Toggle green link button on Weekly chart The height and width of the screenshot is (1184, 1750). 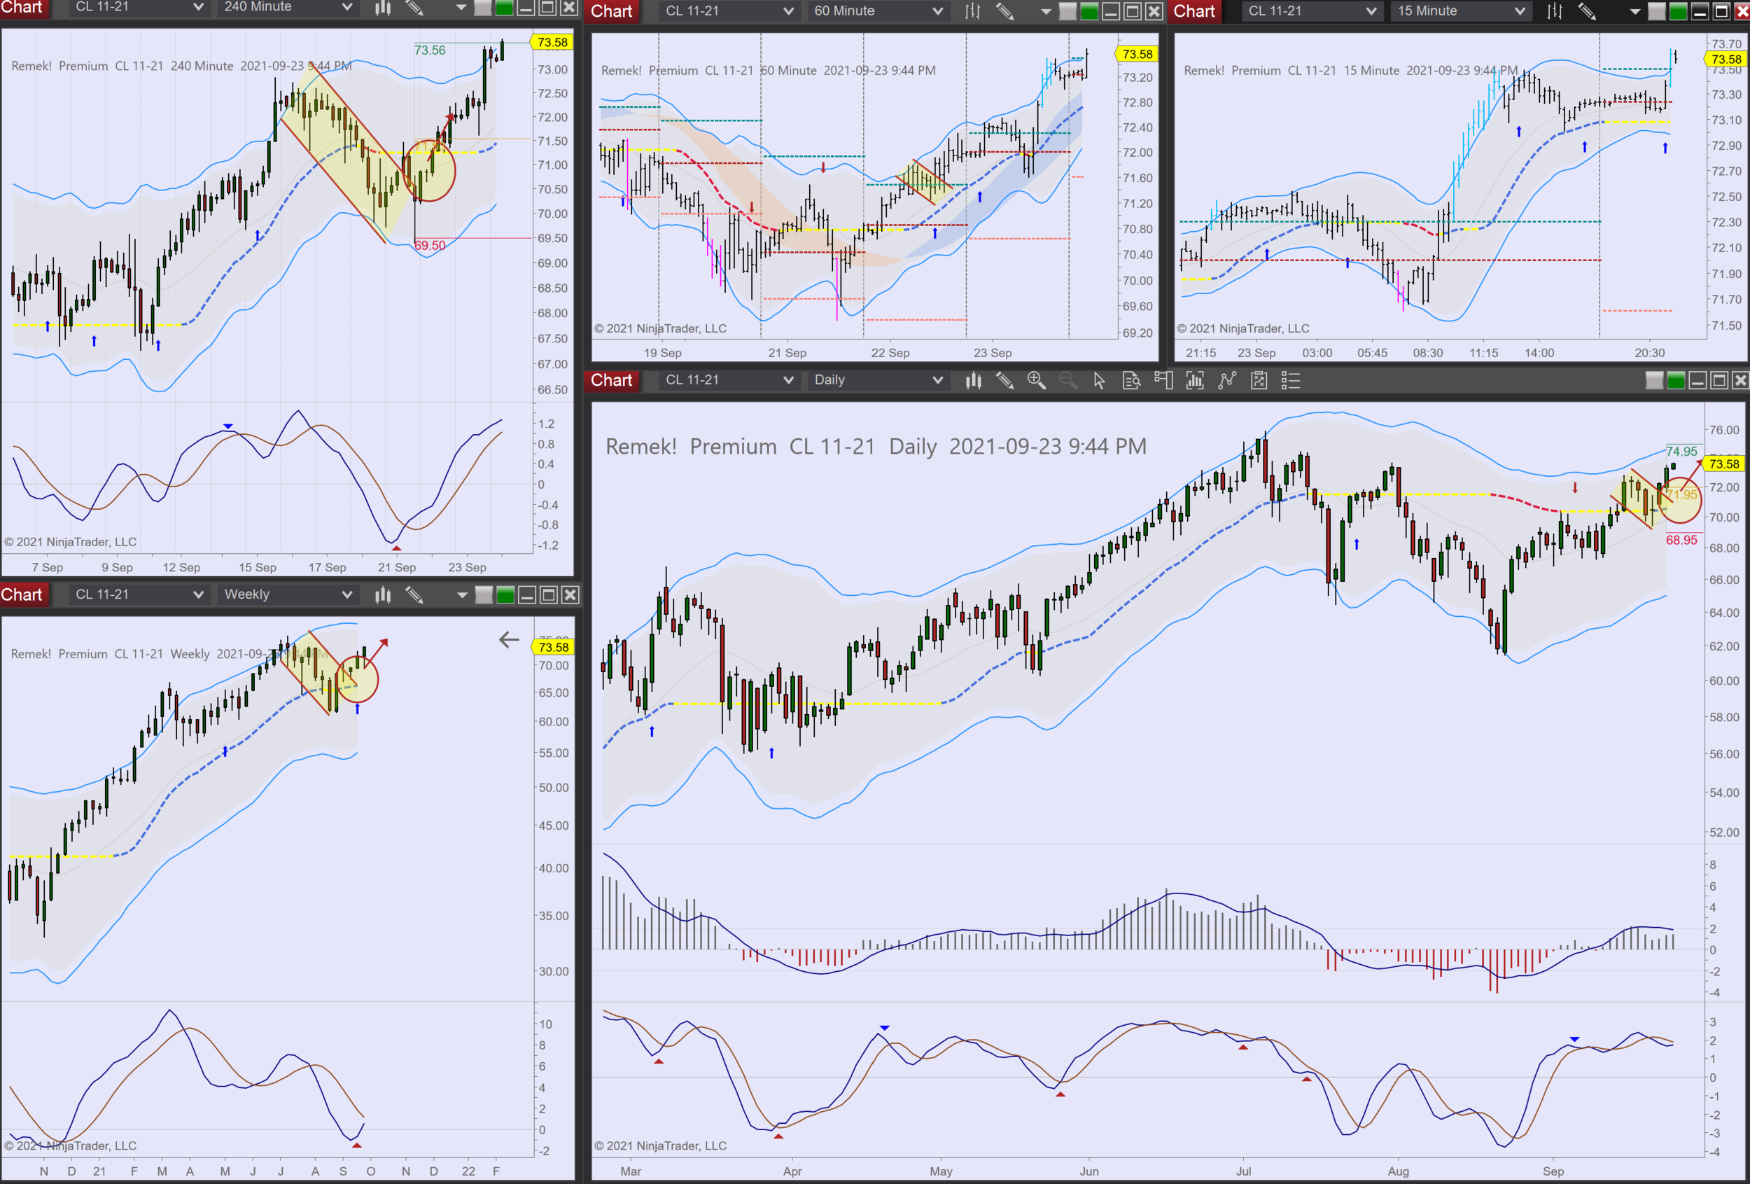[505, 595]
